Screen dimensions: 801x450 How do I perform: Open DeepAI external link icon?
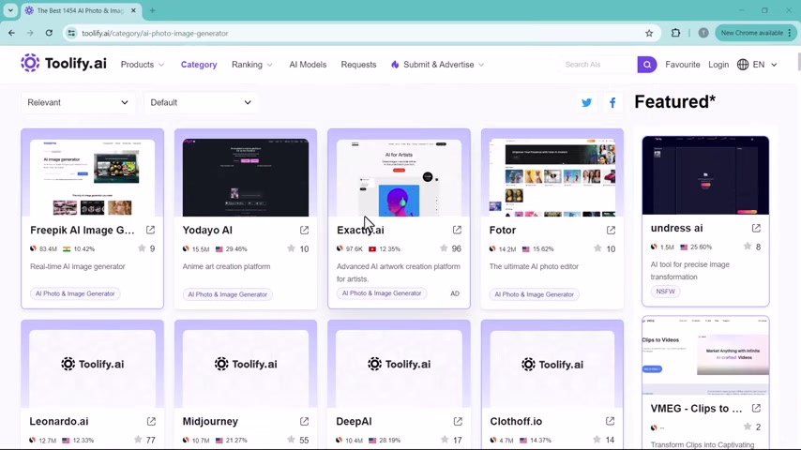pyautogui.click(x=458, y=421)
